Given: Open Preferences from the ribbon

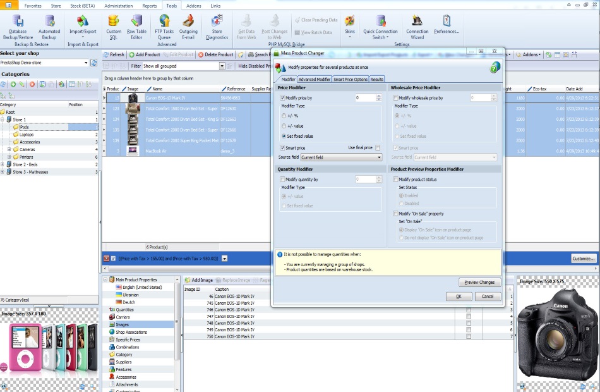Looking at the screenshot, I should tap(447, 24).
